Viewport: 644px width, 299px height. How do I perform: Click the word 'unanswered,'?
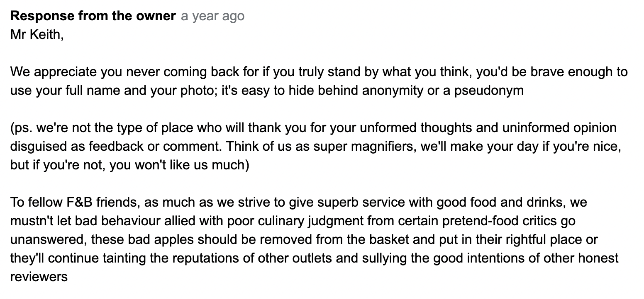click(x=49, y=240)
